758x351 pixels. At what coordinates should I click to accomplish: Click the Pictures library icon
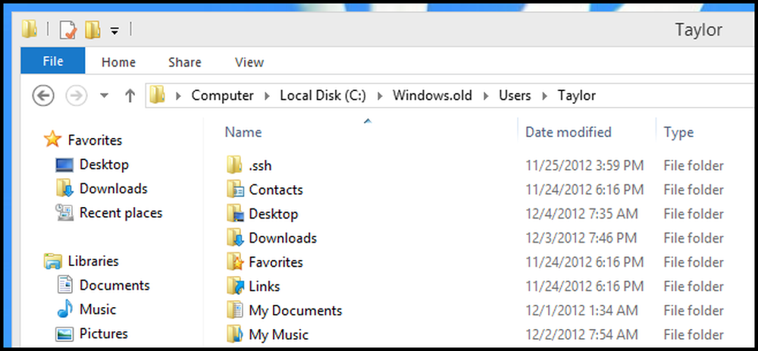[64, 334]
